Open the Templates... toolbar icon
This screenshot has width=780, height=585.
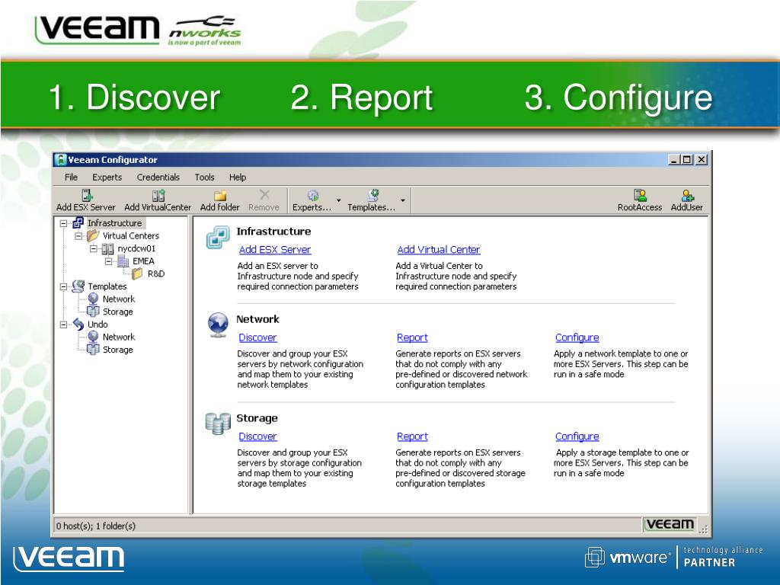373,194
